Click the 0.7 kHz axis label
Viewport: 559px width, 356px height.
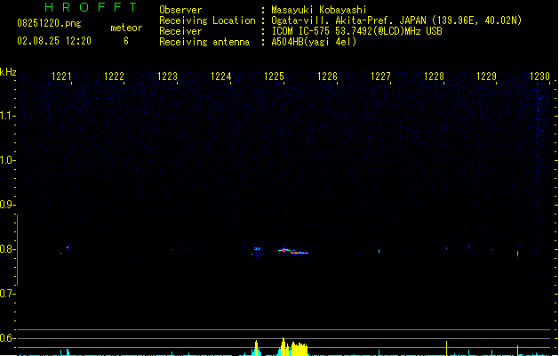7,294
